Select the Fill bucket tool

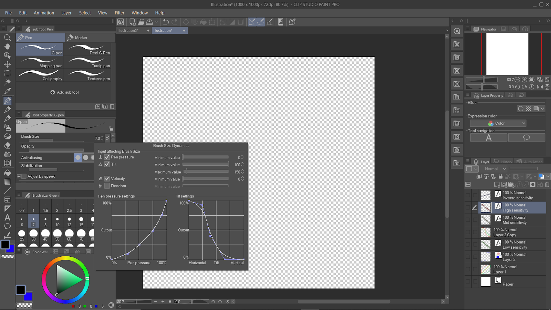click(7, 173)
